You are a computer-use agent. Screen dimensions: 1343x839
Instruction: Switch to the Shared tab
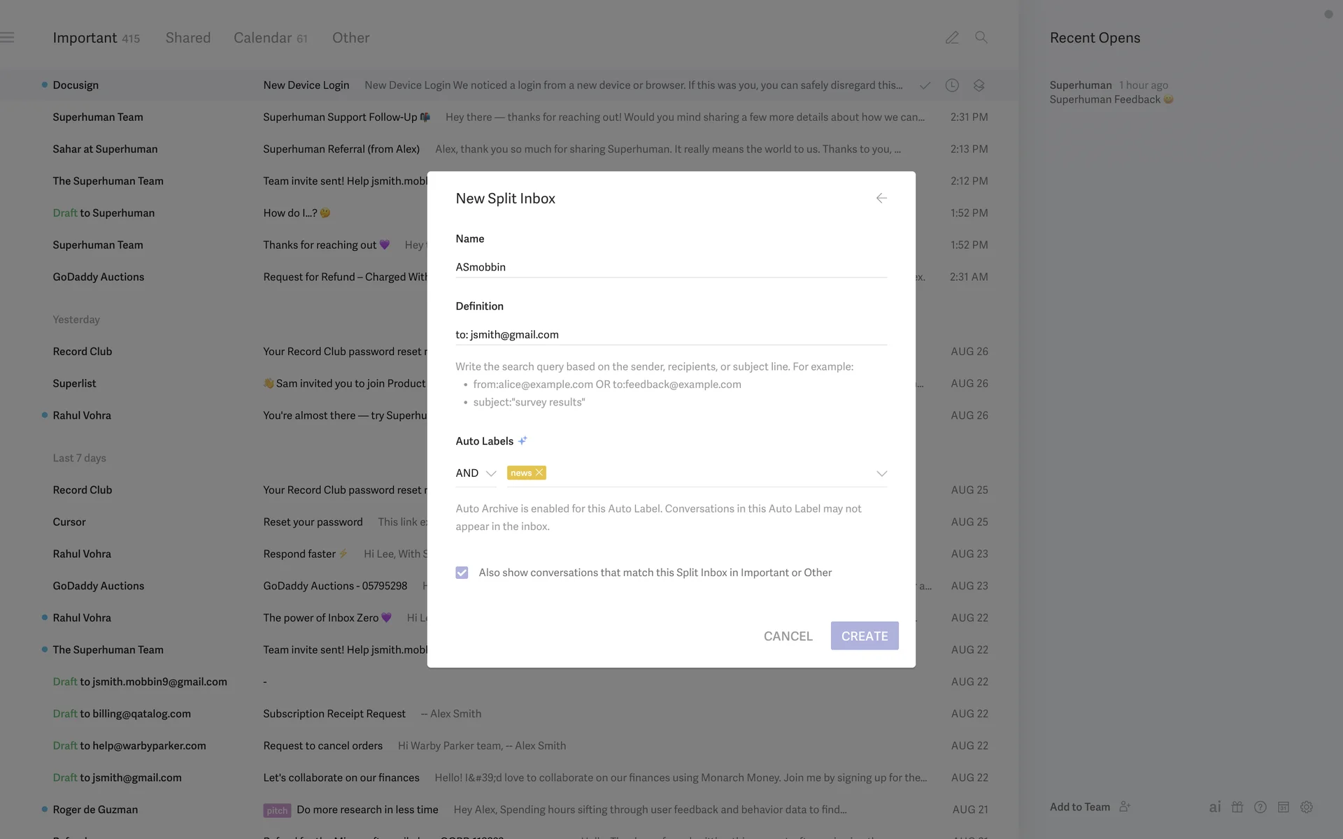pyautogui.click(x=187, y=38)
